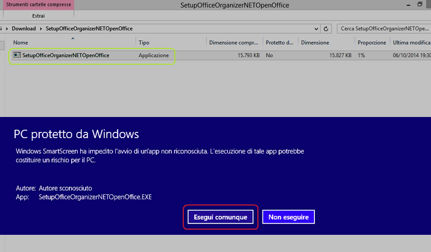Viewport: 431px width, 252px height.
Task: Select the Download breadcrumb segment
Action: pos(24,28)
